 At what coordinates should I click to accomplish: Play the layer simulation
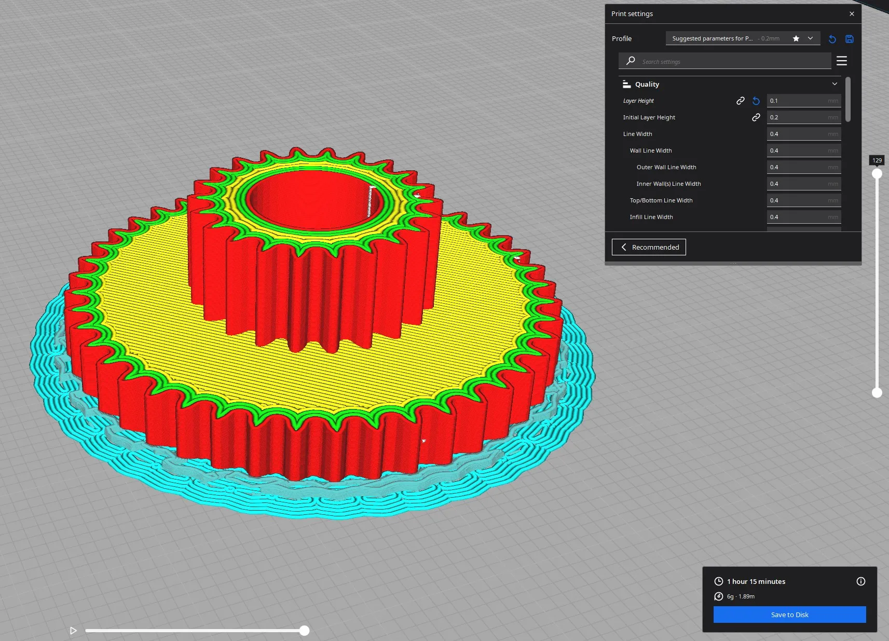pyautogui.click(x=73, y=631)
